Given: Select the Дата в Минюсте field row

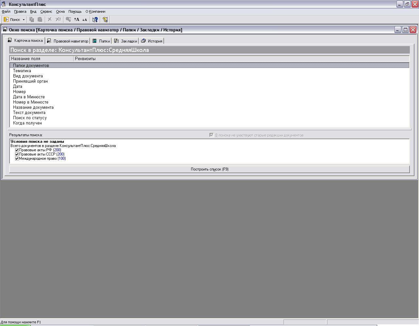Looking at the screenshot, I should tap(209, 97).
